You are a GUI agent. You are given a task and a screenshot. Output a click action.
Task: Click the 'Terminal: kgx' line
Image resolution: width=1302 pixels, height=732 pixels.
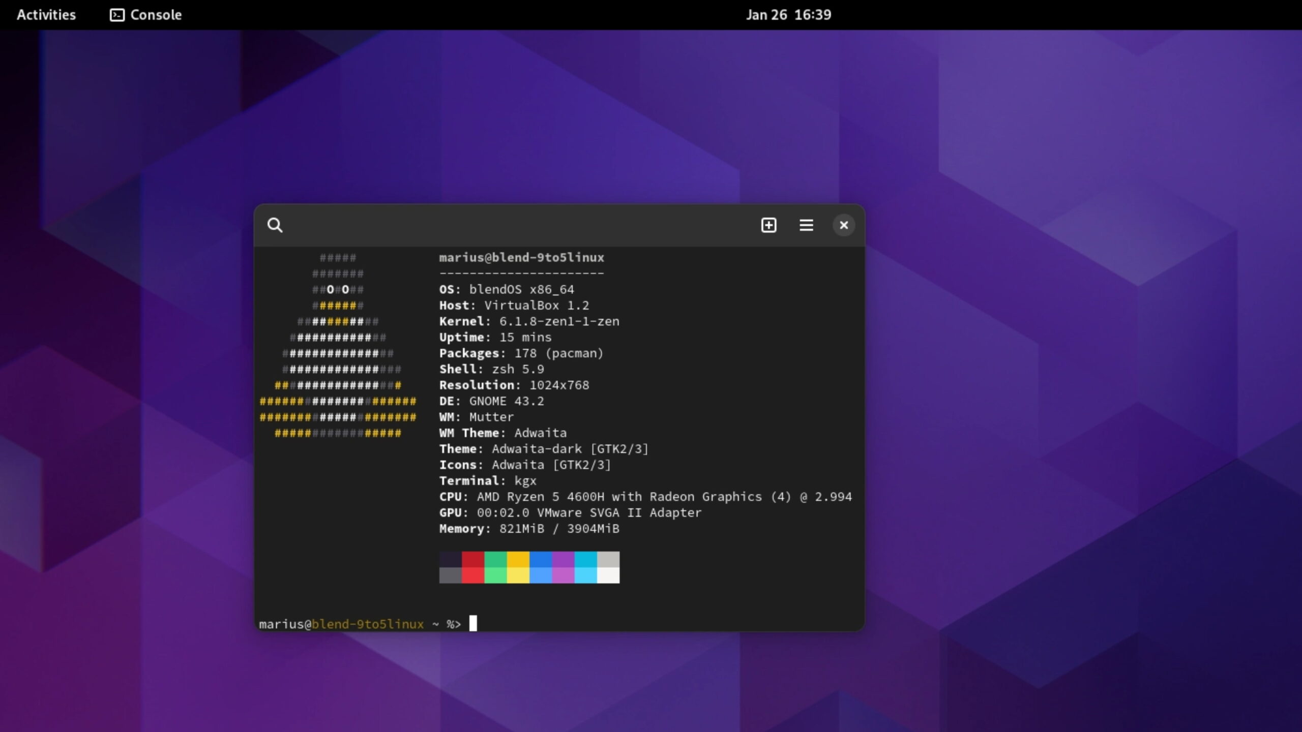point(488,481)
